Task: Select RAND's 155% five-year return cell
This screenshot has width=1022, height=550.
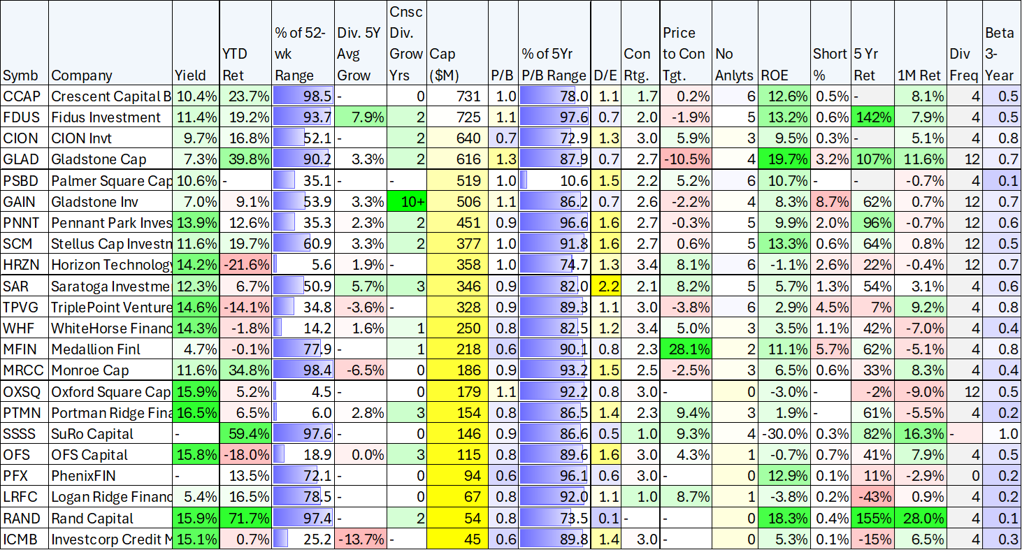Action: point(872,517)
